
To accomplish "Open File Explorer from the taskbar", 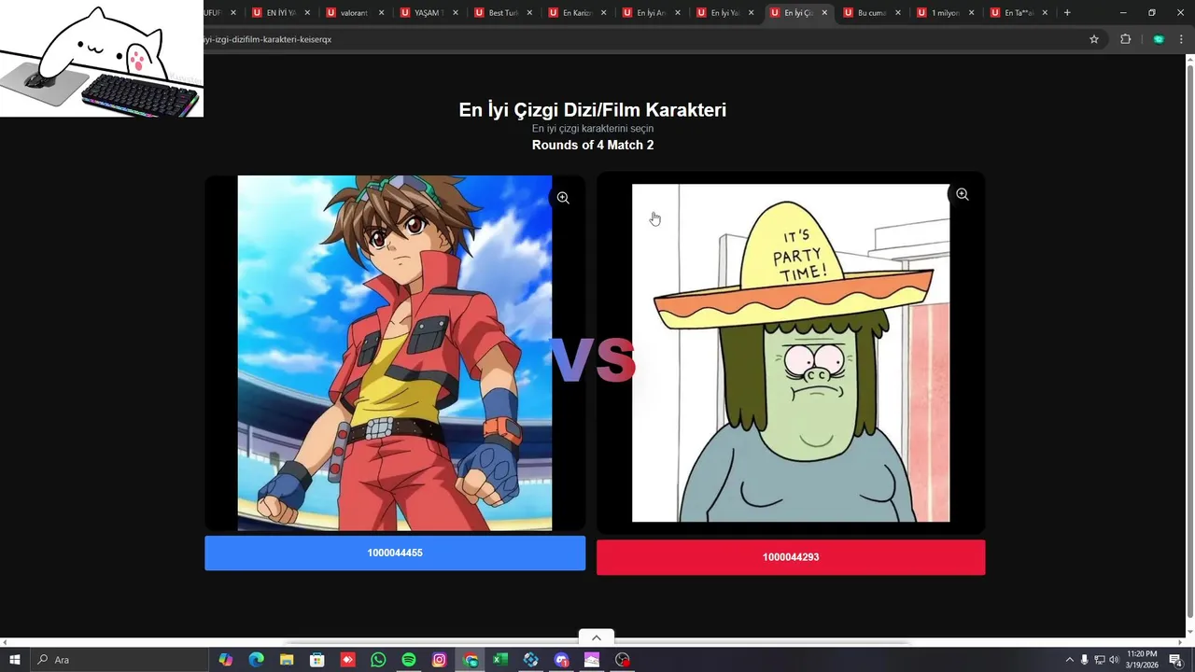I will 287,660.
